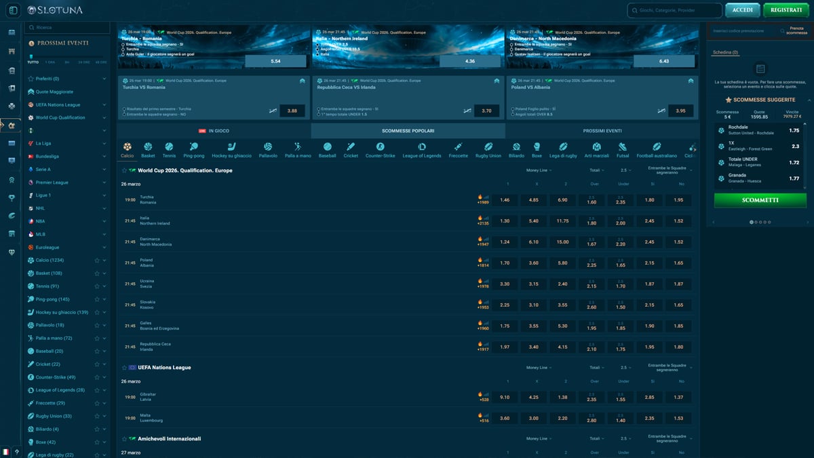Click the Accedi button
This screenshot has width=814, height=458.
coord(743,10)
